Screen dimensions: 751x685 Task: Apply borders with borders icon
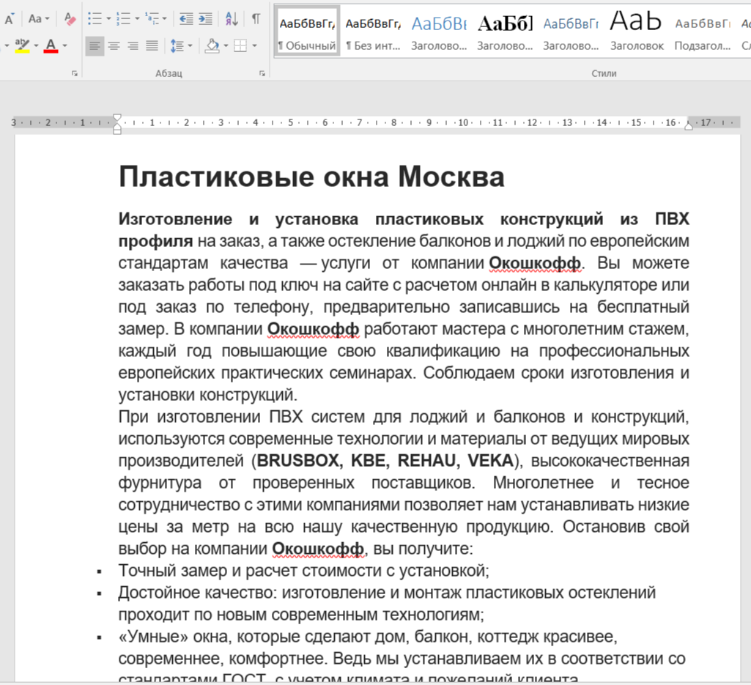point(240,46)
